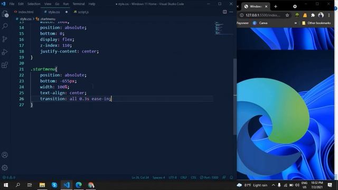The height and width of the screenshot is (190, 338).
Task: Click the orange extension icon in Chrome
Action: [x=305, y=15]
